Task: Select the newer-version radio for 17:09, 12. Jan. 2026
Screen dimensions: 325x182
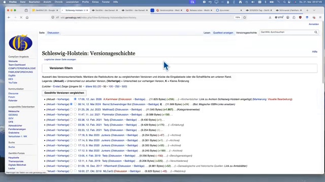Action: point(75,99)
